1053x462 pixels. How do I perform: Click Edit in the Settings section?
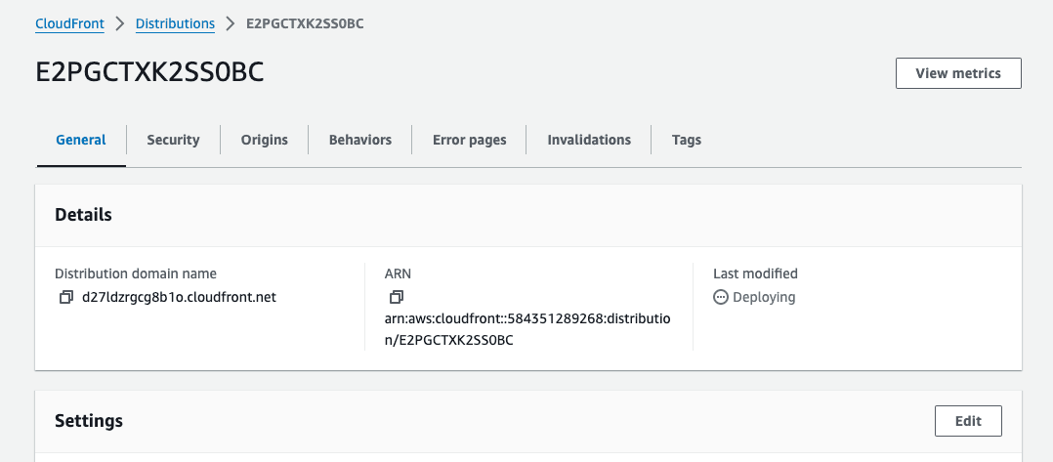pyautogui.click(x=968, y=421)
